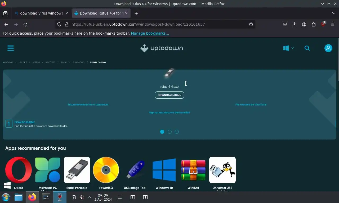Open the file manager in taskbar
This screenshot has width=339, height=203.
[19, 197]
